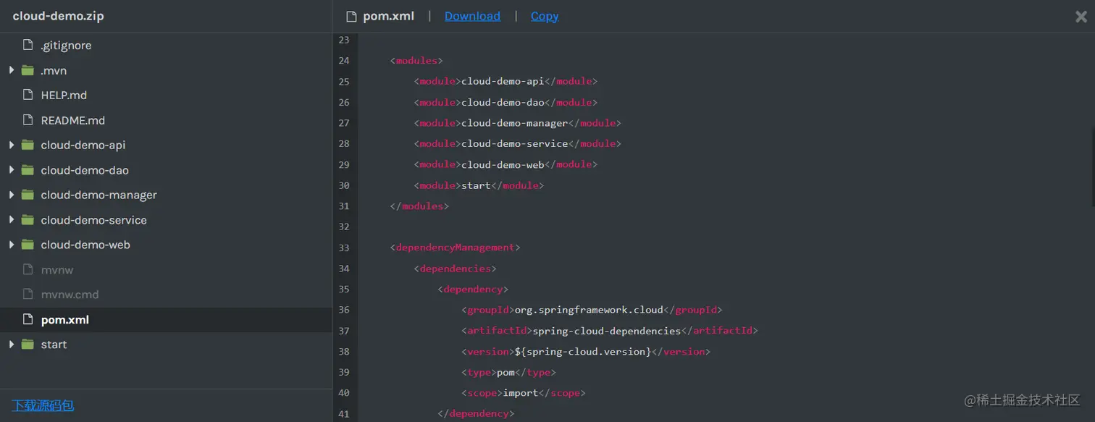The width and height of the screenshot is (1095, 422).
Task: Expand the cloud-demo-manager folder arrow
Action: tap(12, 195)
